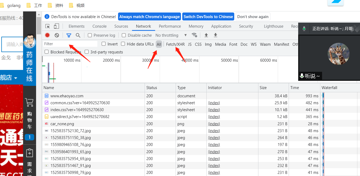
Task: Select the 1525835752130_72.jpg request row
Action: 201,131
